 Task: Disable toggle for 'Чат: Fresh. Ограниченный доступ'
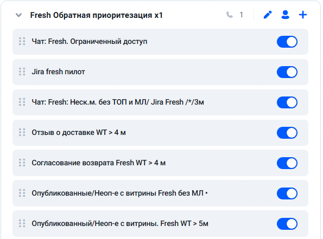(x=287, y=42)
